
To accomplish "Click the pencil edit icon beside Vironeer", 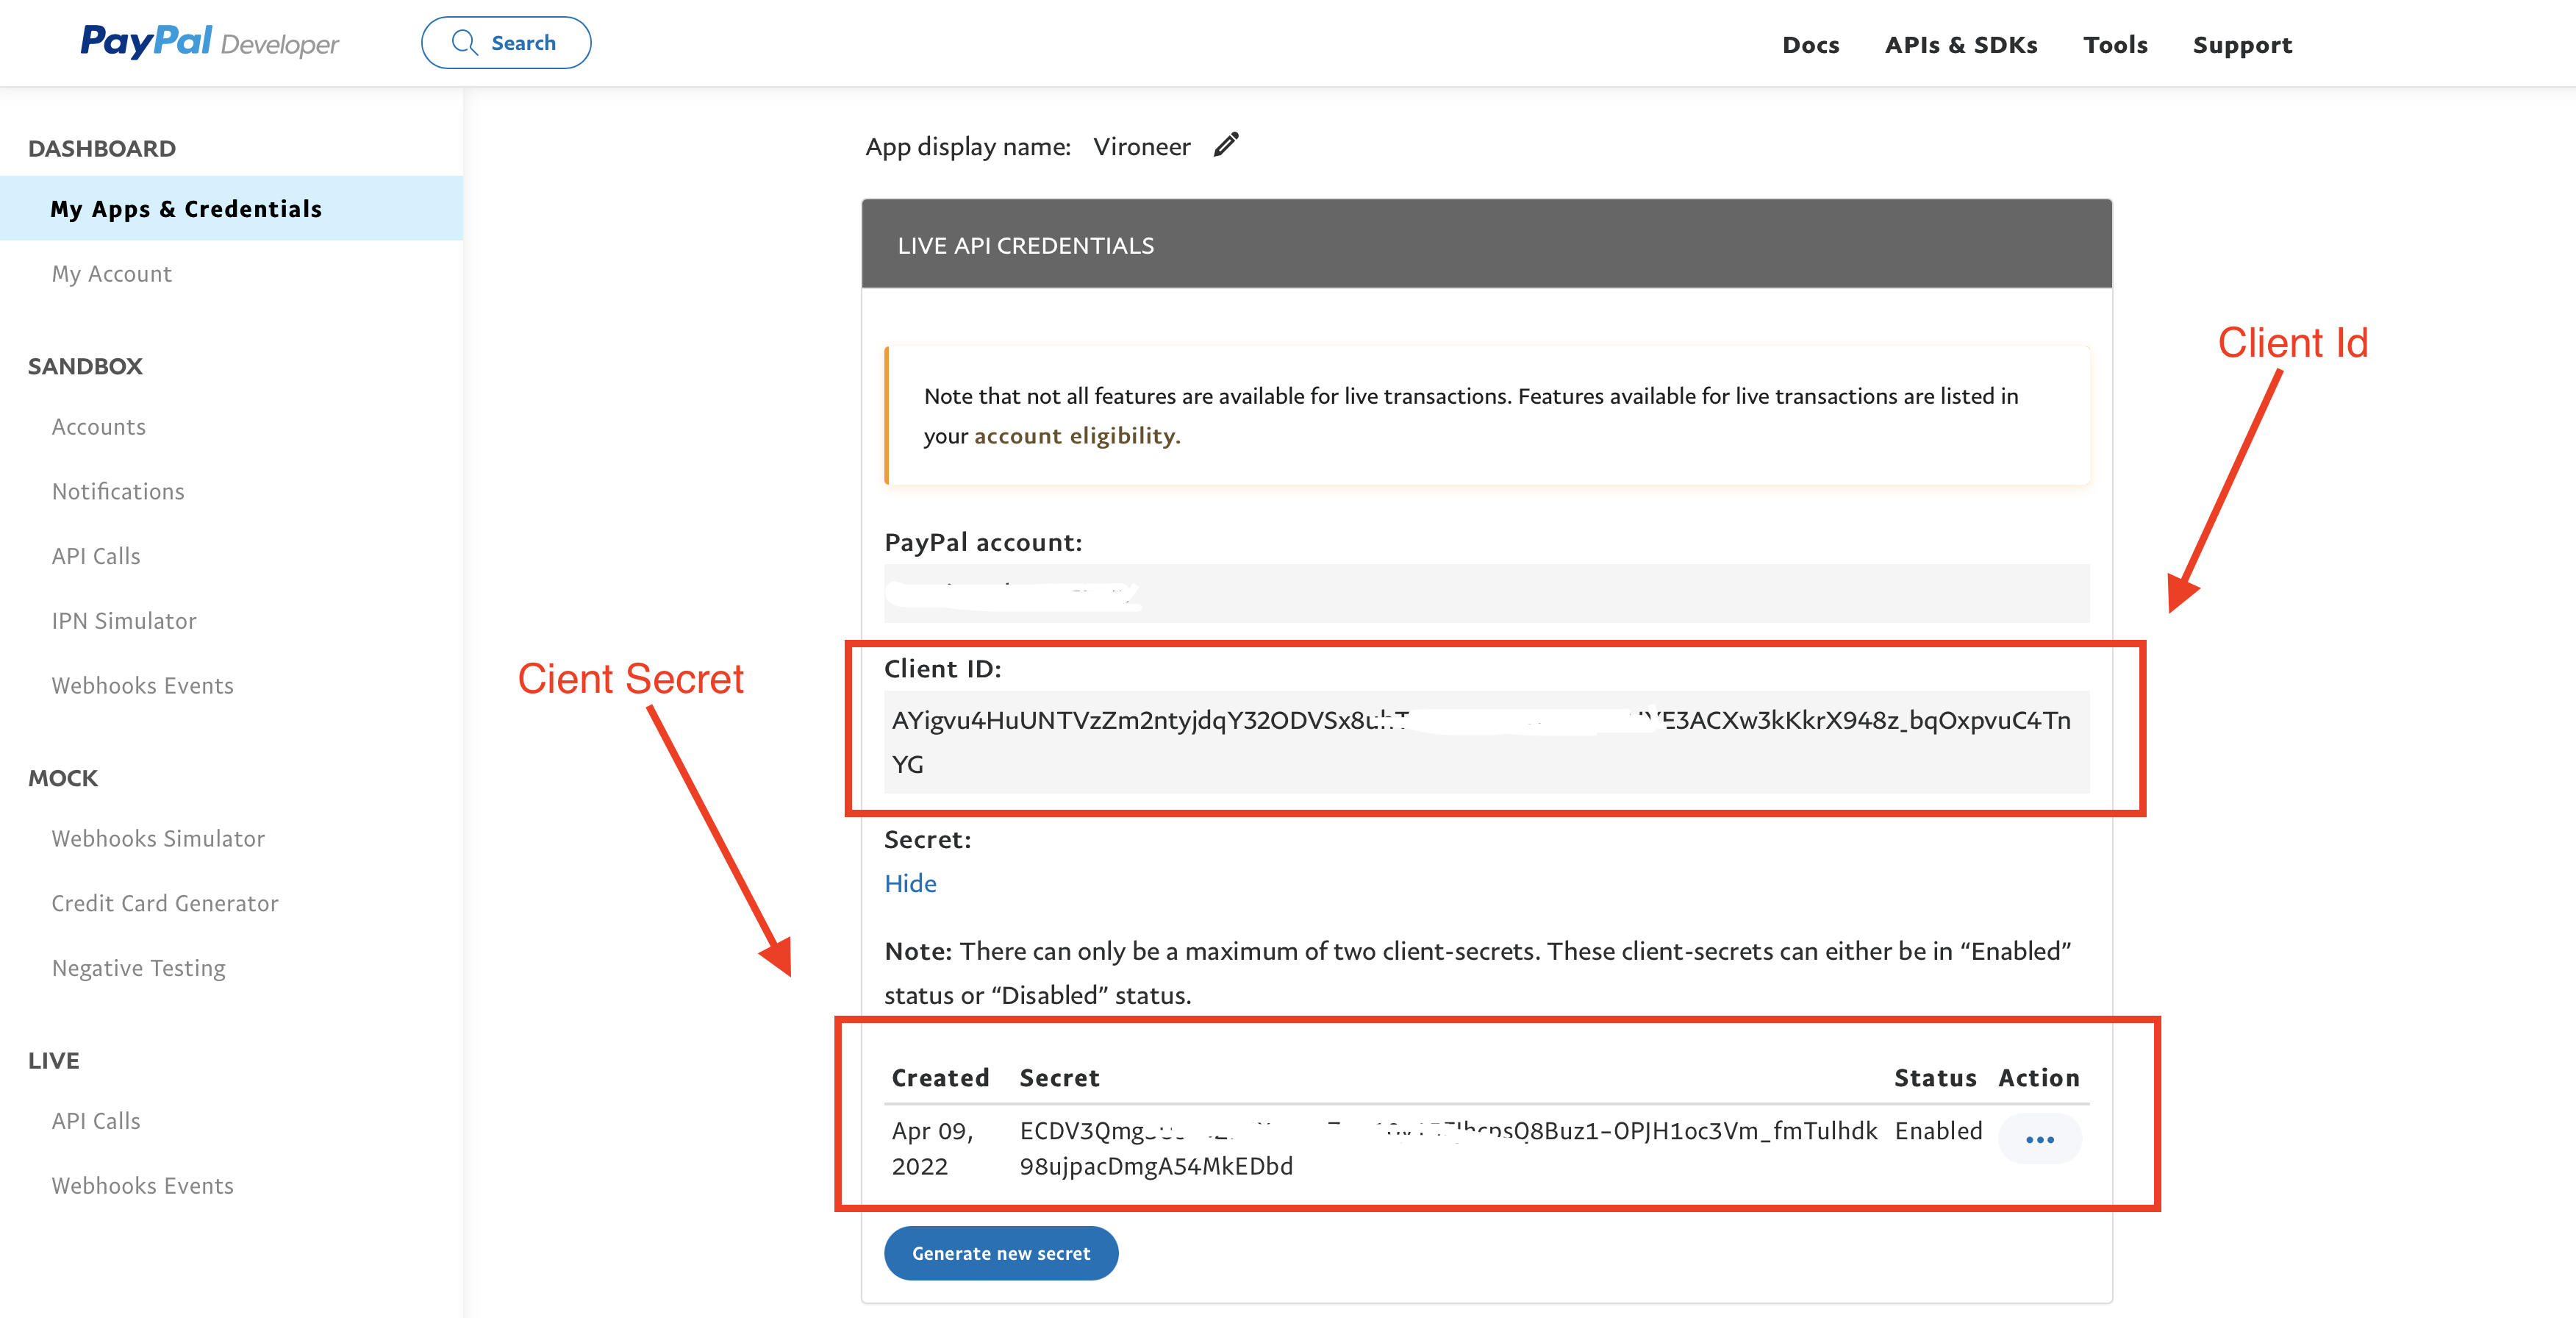I will pyautogui.click(x=1226, y=145).
